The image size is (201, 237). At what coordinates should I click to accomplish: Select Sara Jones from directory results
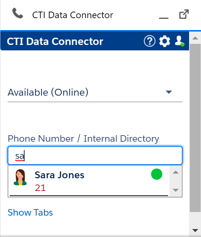click(x=89, y=181)
